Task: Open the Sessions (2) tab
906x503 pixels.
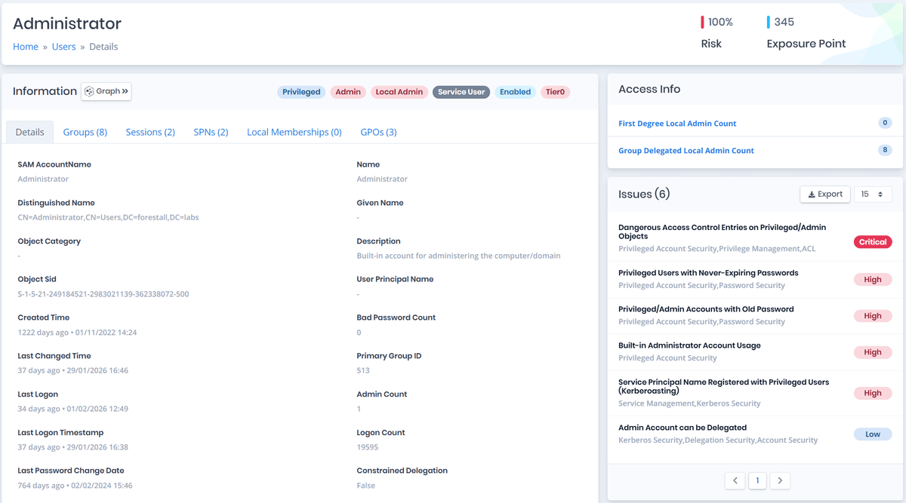Action: point(150,132)
